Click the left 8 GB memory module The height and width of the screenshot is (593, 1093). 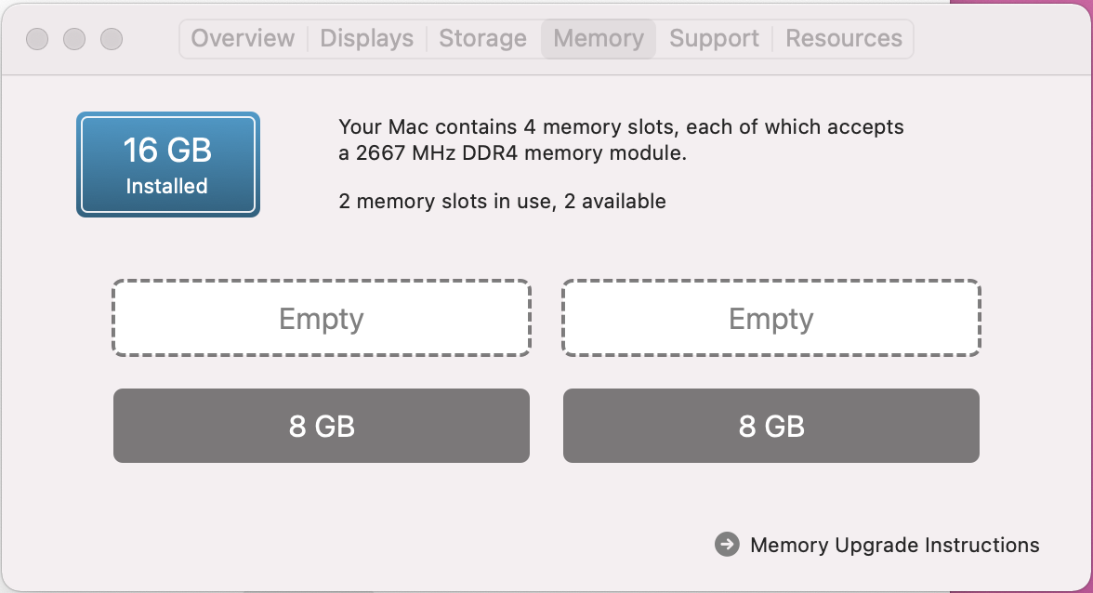coord(322,426)
